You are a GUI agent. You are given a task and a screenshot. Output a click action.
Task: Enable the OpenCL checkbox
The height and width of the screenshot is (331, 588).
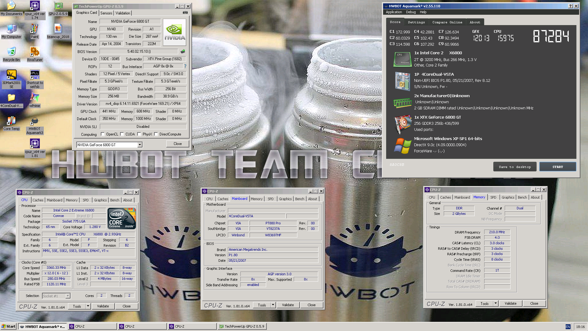pyautogui.click(x=103, y=134)
